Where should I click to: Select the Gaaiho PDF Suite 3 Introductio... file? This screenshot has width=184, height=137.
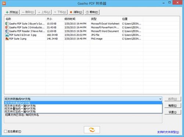click(x=27, y=27)
